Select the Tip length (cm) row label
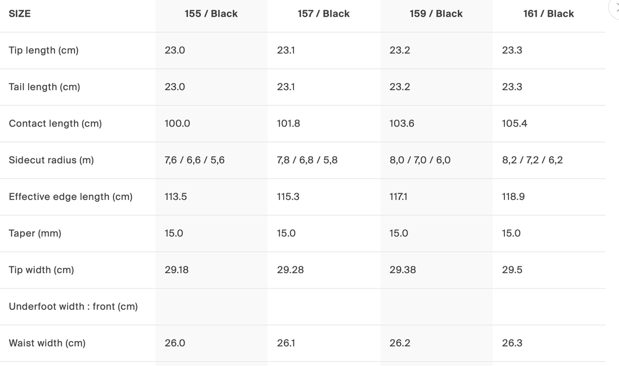Screen dimensions: 619x366 pos(44,50)
